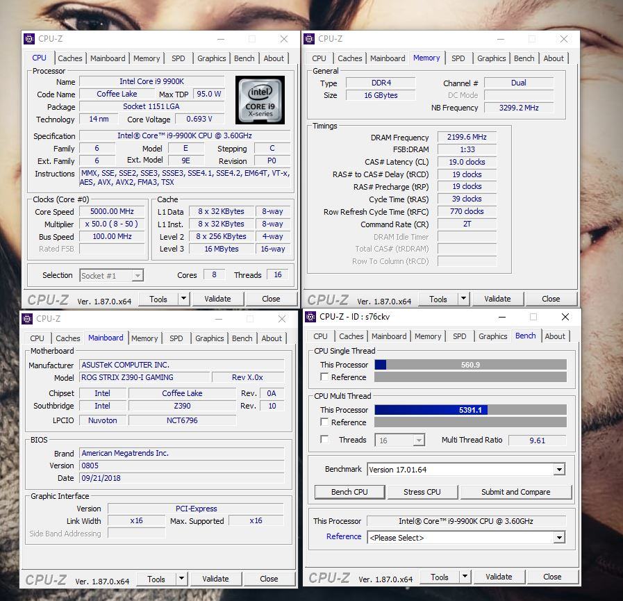Click the Level 3 cache value 16 MBytes
Image resolution: width=623 pixels, height=601 pixels.
(222, 249)
